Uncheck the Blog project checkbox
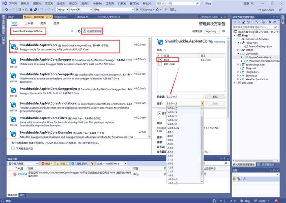 click(160, 60)
